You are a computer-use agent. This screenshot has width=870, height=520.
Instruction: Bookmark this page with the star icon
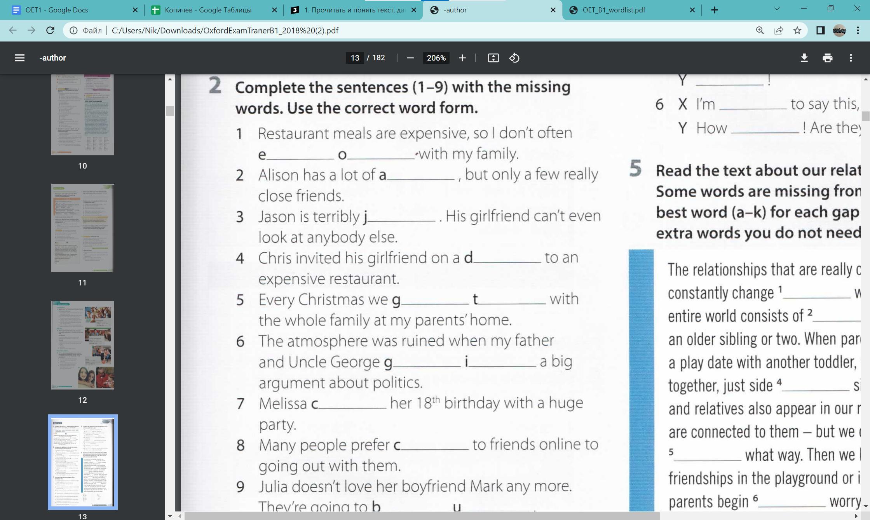pyautogui.click(x=797, y=30)
